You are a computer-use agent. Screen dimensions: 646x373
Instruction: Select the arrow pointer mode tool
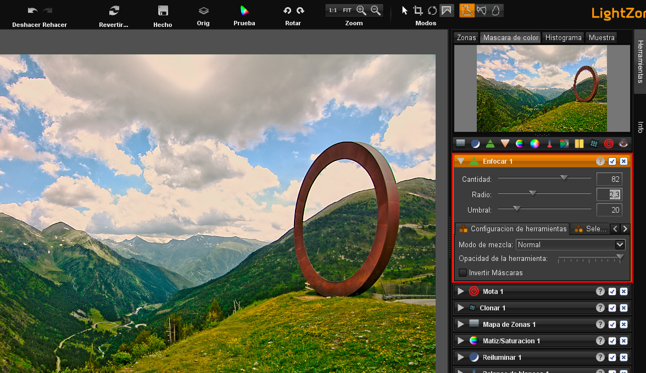point(403,10)
